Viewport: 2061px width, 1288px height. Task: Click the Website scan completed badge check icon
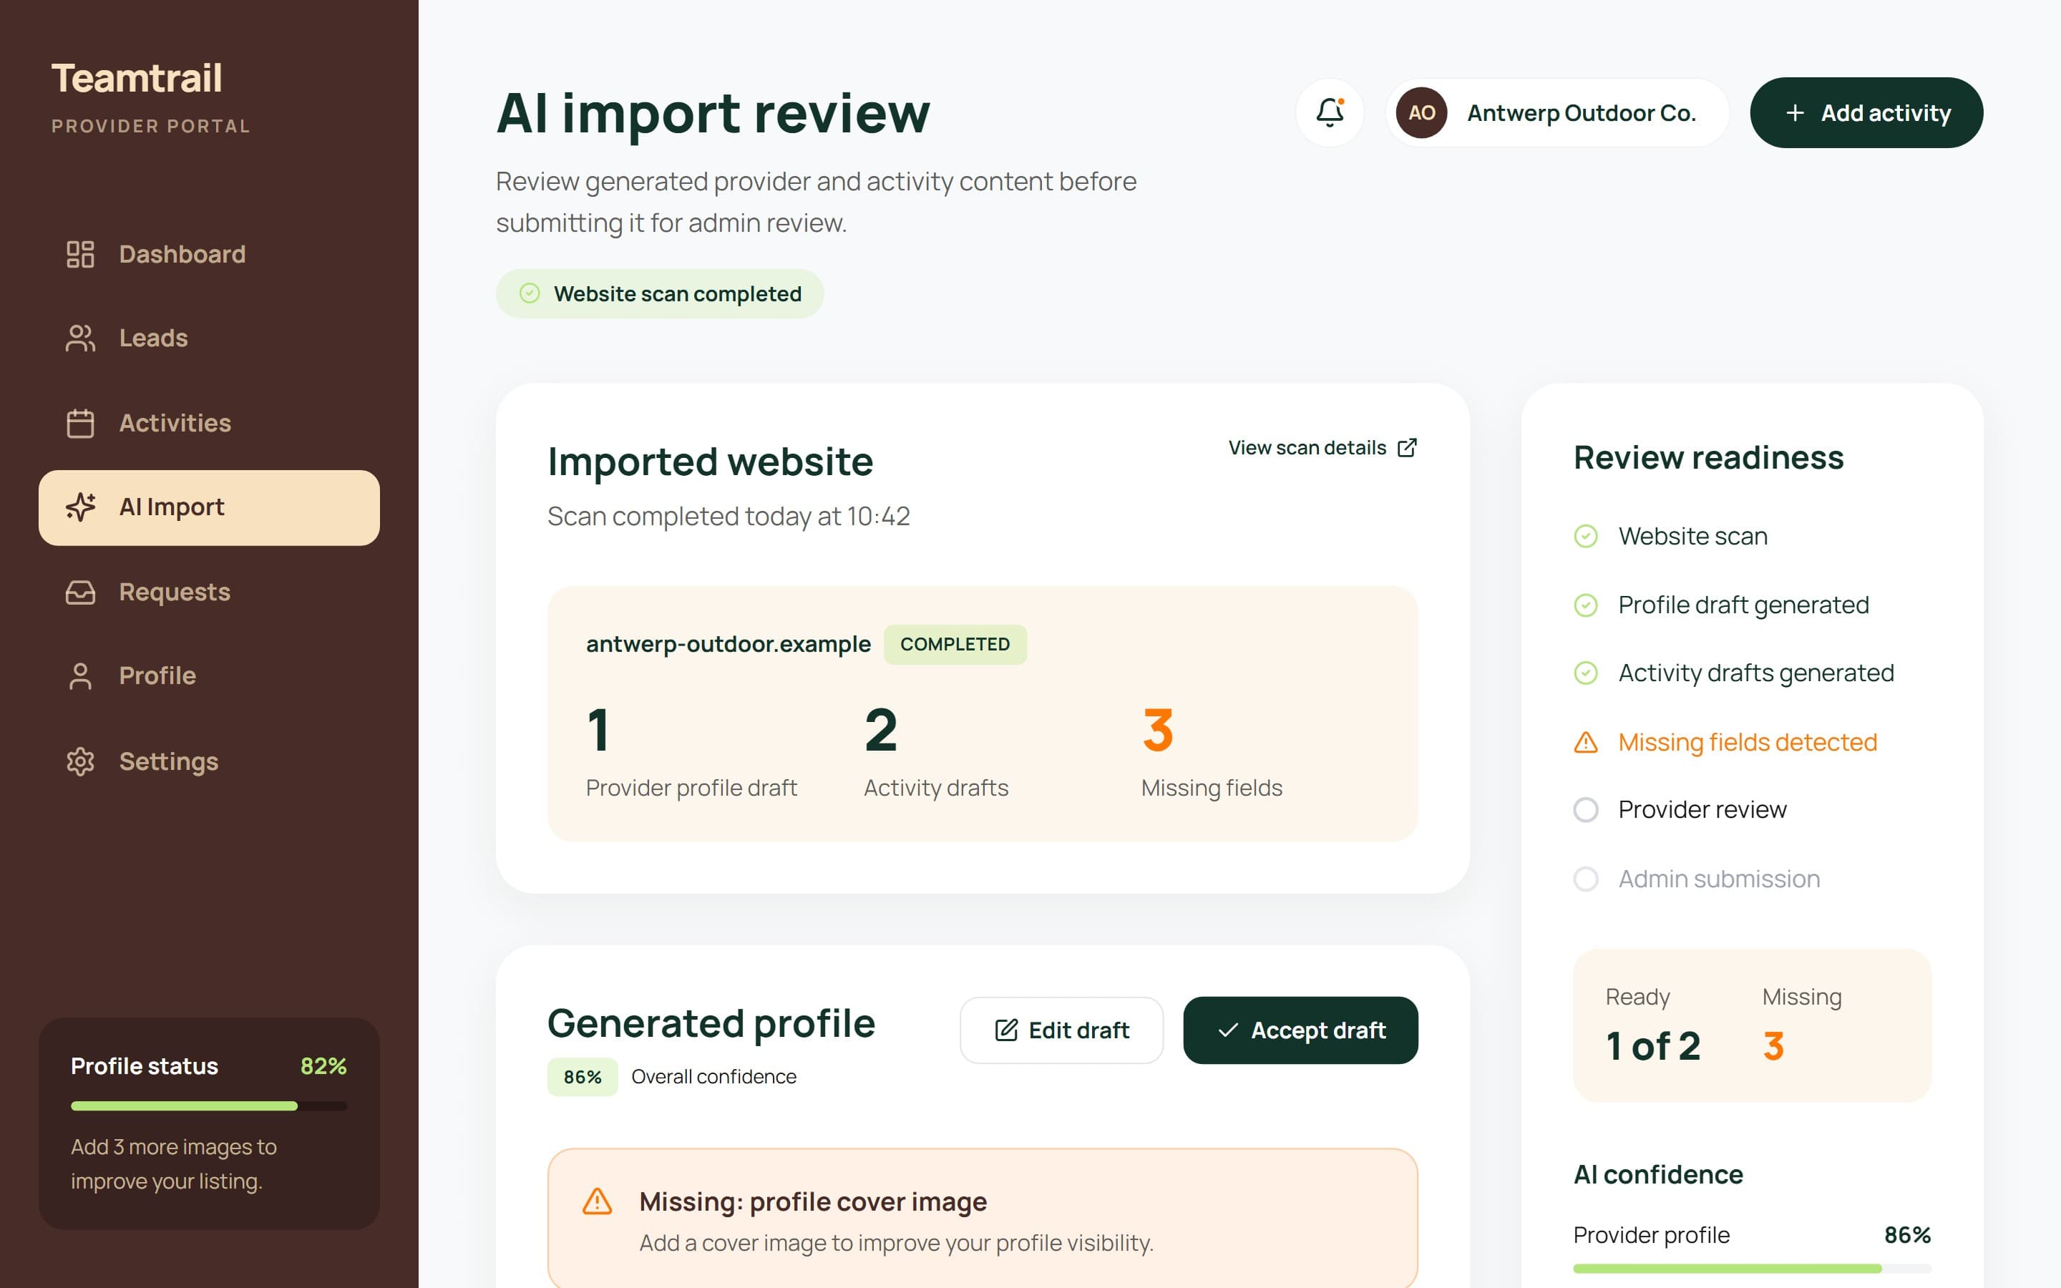click(x=530, y=294)
